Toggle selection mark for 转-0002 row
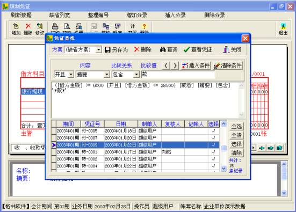The height and width of the screenshot is (212, 296). click(213, 159)
